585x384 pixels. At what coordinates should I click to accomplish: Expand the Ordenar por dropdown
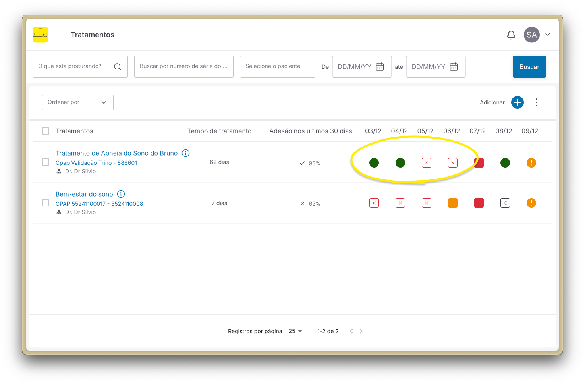[x=78, y=102]
